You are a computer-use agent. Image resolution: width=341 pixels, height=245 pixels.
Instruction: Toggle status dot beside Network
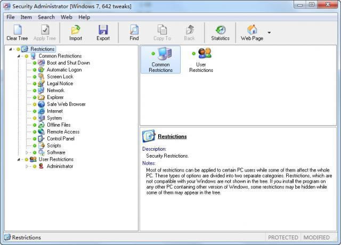point(35,91)
